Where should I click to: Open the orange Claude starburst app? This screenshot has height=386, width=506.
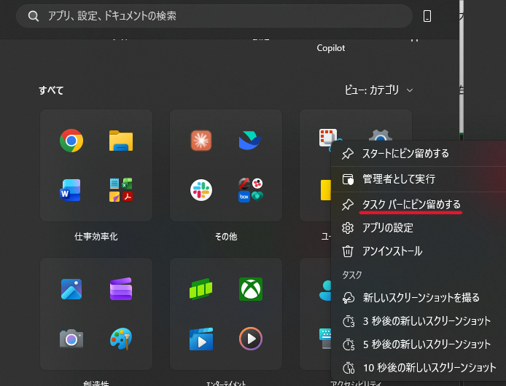tap(201, 141)
